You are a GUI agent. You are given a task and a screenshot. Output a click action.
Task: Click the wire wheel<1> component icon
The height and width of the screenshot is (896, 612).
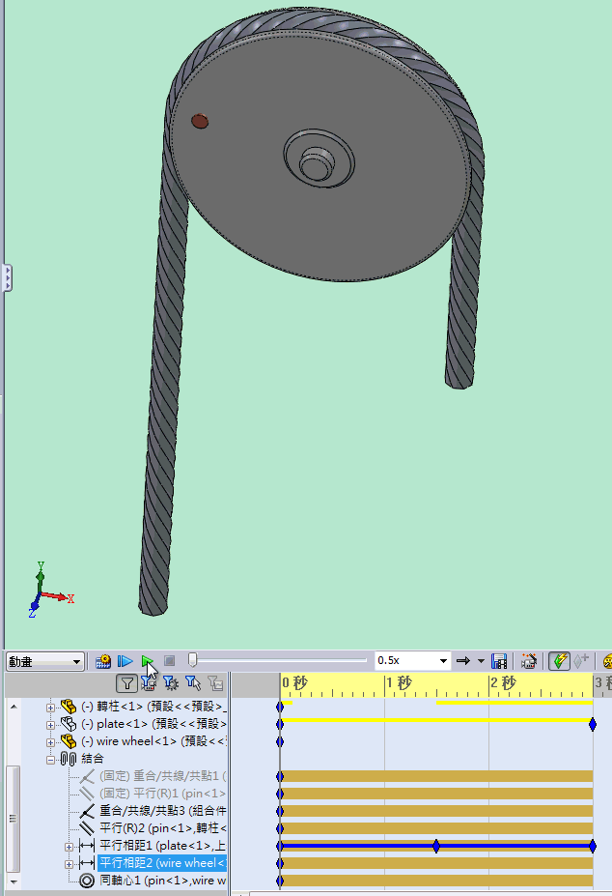click(69, 741)
